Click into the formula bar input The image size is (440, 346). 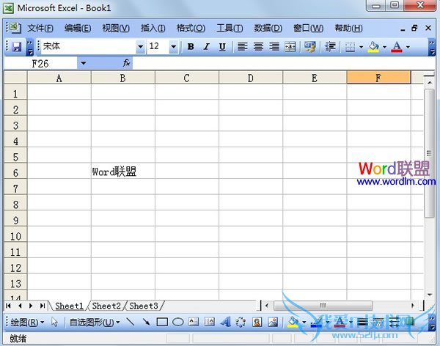[283, 64]
